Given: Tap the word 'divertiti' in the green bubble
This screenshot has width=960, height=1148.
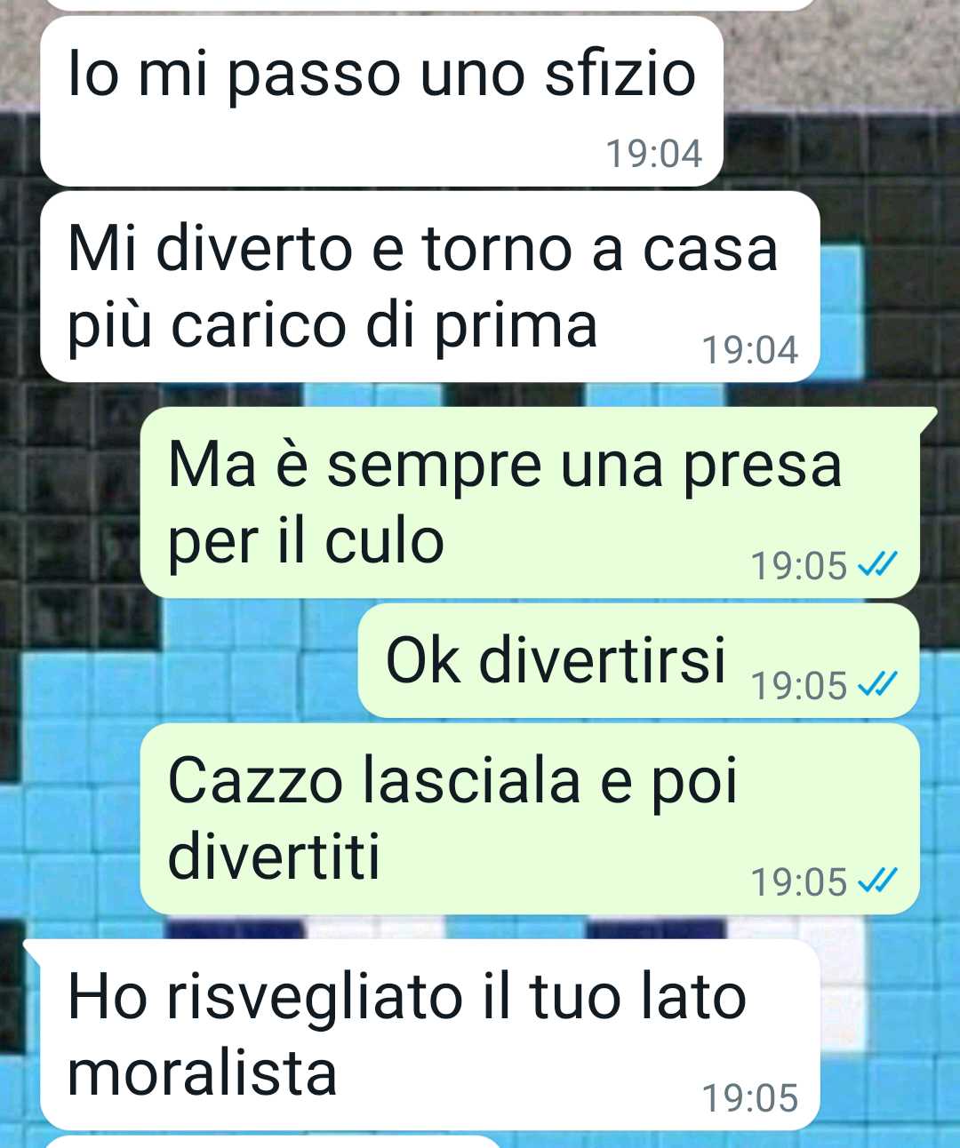Looking at the screenshot, I should coord(274,857).
